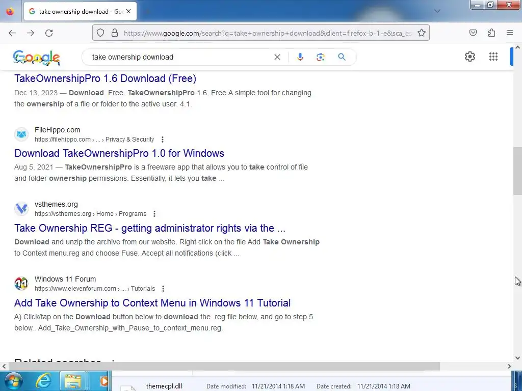Save to Pocket icon

(x=473, y=33)
